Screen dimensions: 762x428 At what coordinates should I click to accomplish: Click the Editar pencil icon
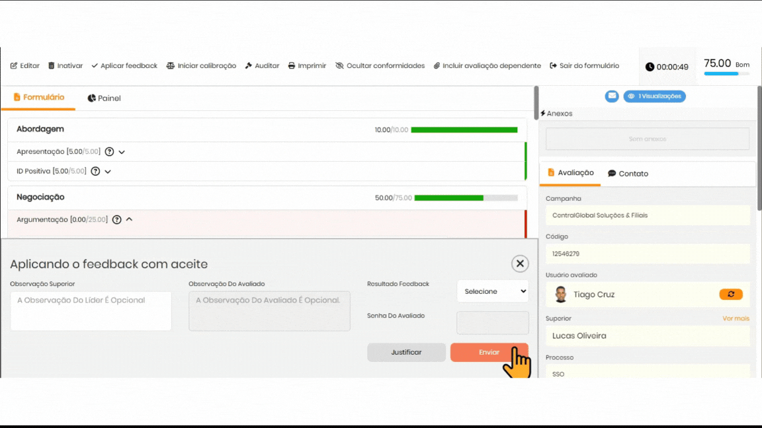tap(14, 66)
